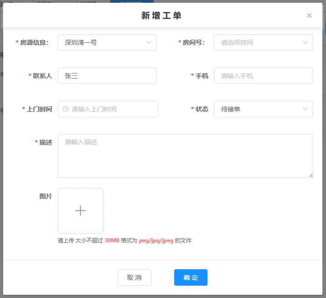Close the 新增工单 dialog with the X icon
The width and height of the screenshot is (326, 298).
[309, 16]
